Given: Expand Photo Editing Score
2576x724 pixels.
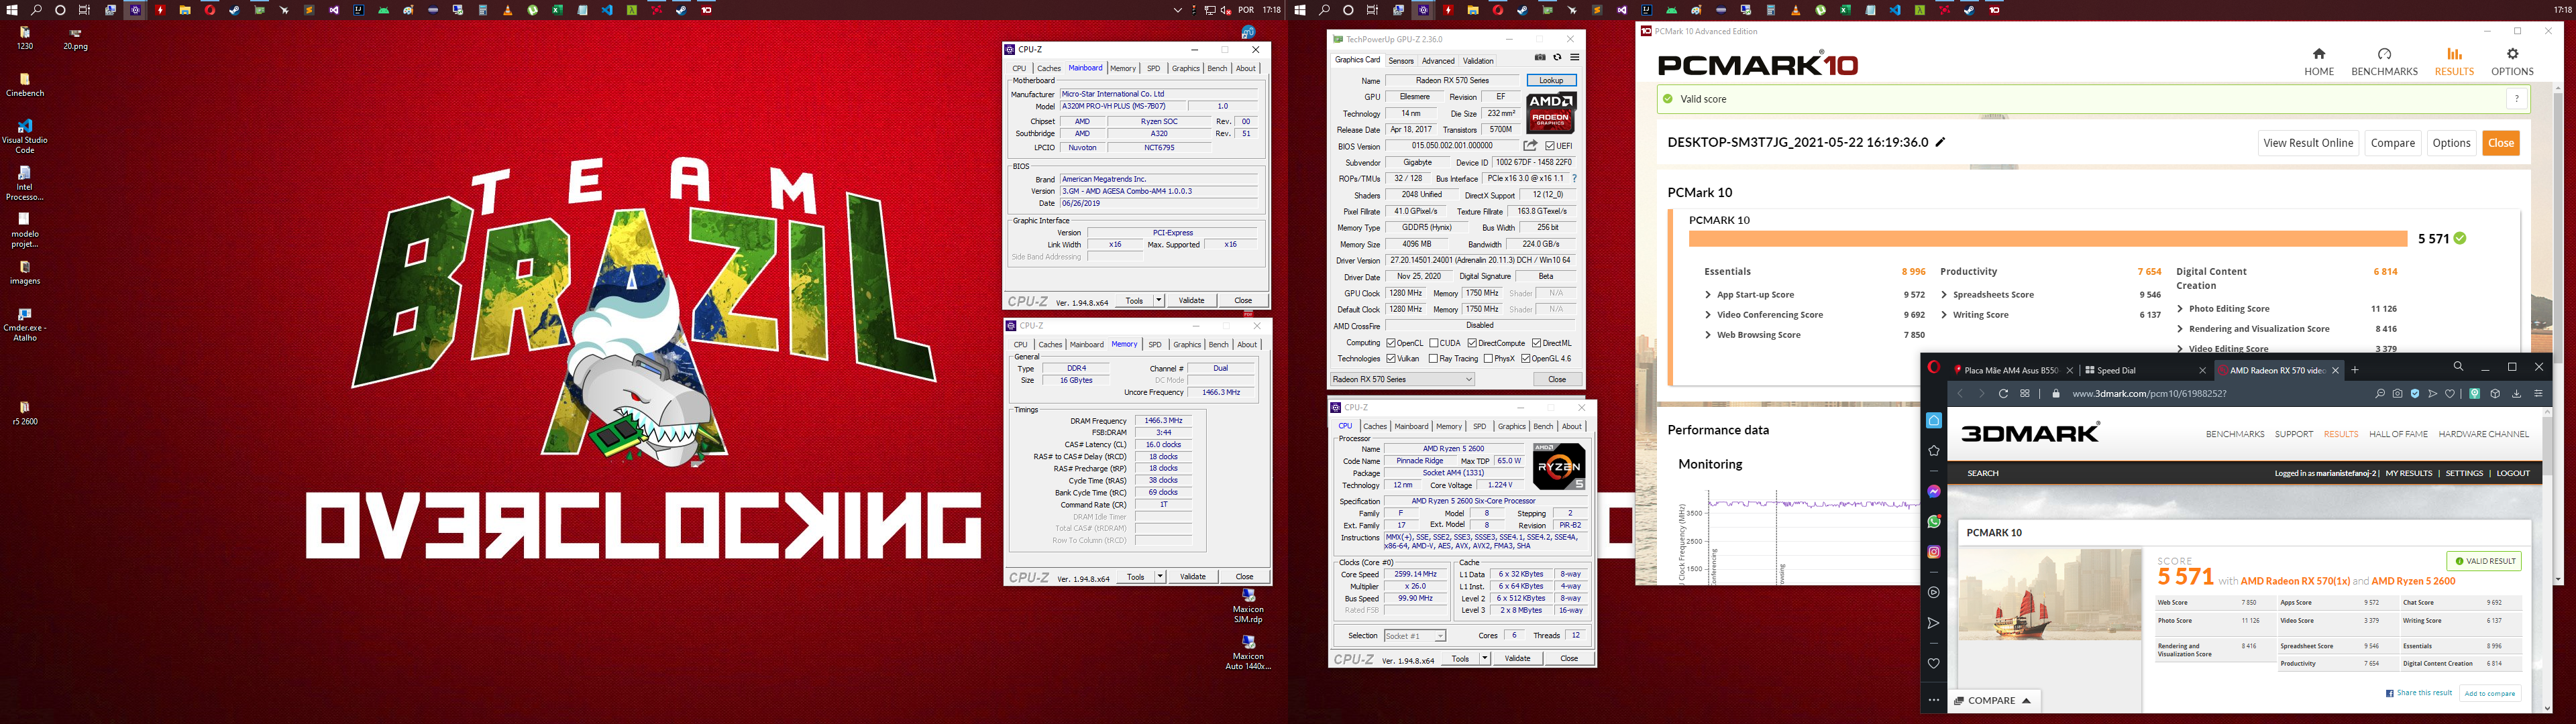Looking at the screenshot, I should click(x=2180, y=309).
